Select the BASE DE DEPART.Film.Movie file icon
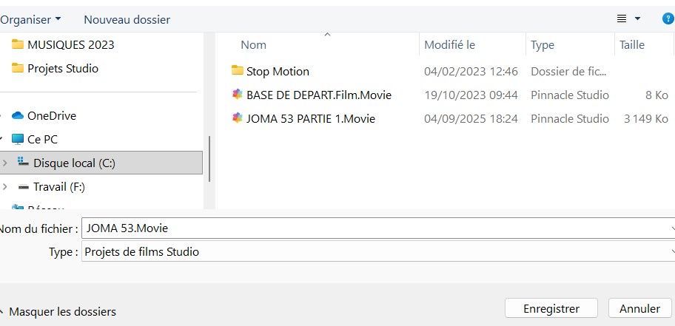Image resolution: width=675 pixels, height=326 pixels. pos(237,94)
